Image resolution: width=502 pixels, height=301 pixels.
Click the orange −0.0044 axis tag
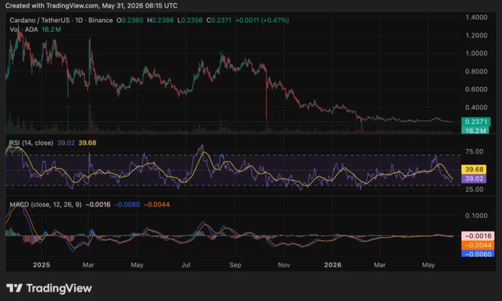pos(478,245)
